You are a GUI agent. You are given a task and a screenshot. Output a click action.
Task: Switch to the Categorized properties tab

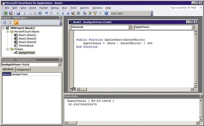[23, 70]
